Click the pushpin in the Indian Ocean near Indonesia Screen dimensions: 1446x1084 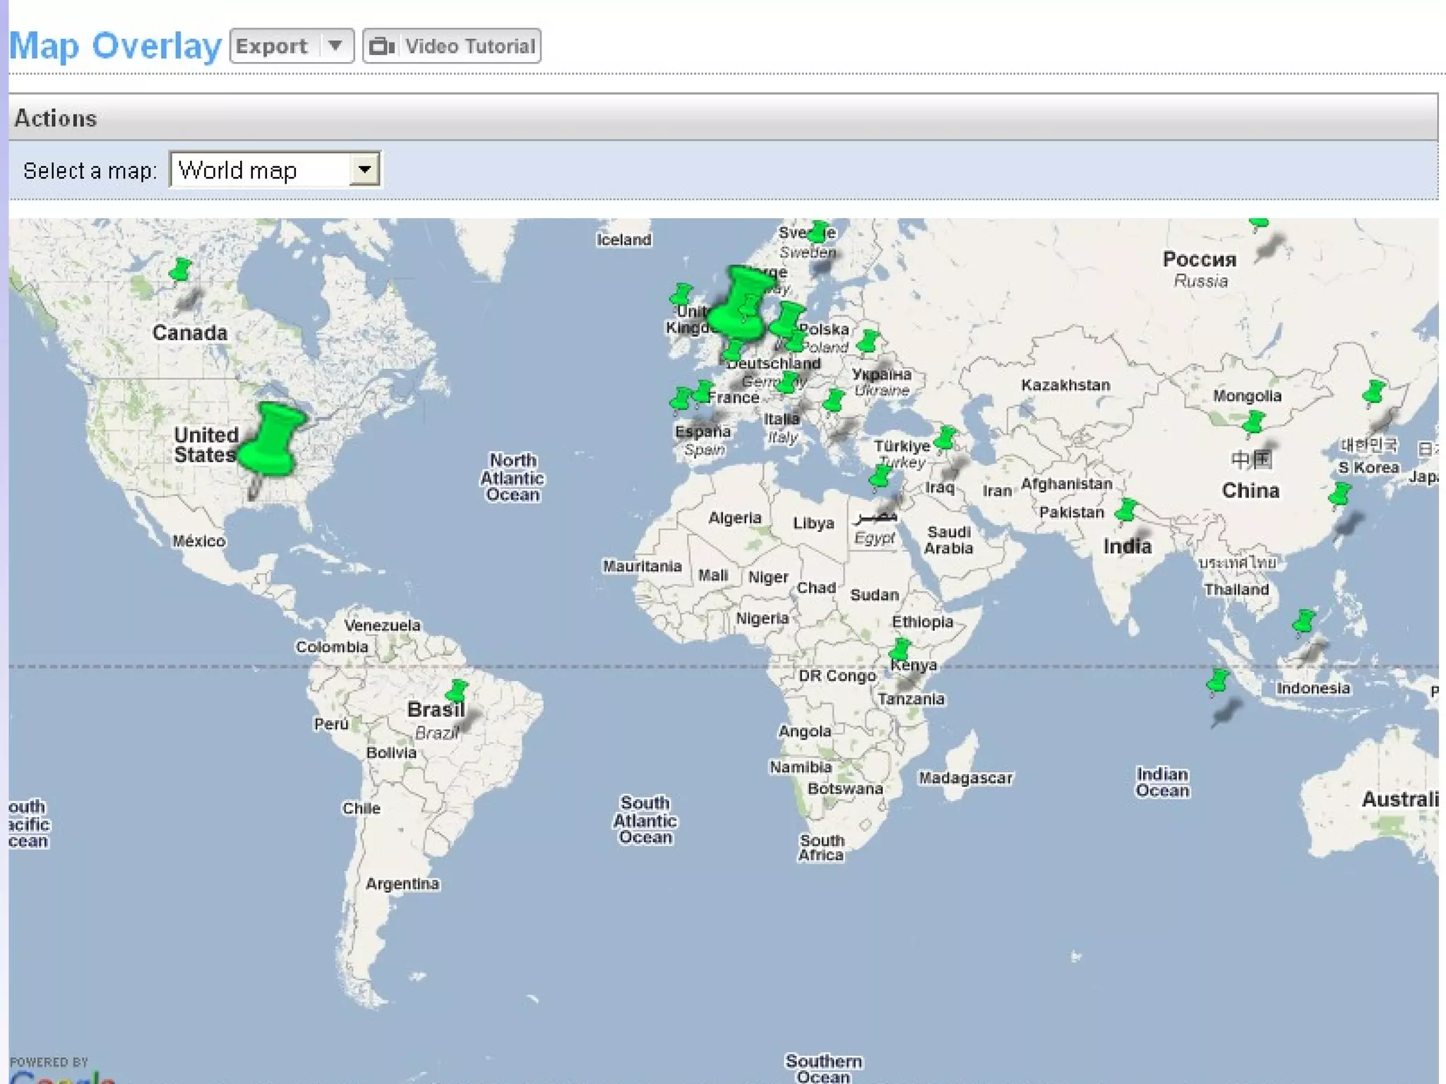point(1217,681)
